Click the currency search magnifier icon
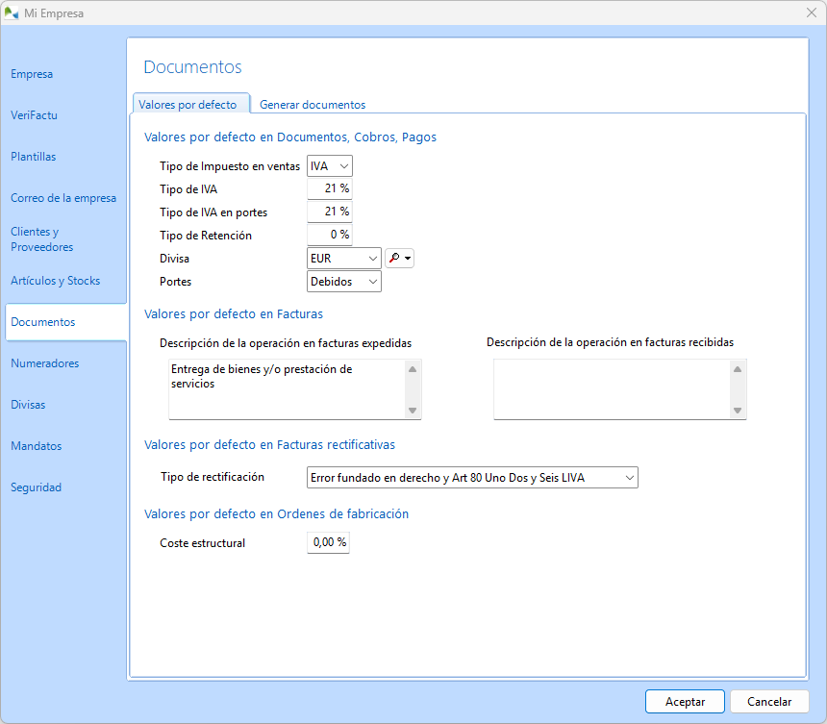This screenshot has width=827, height=724. [x=393, y=258]
